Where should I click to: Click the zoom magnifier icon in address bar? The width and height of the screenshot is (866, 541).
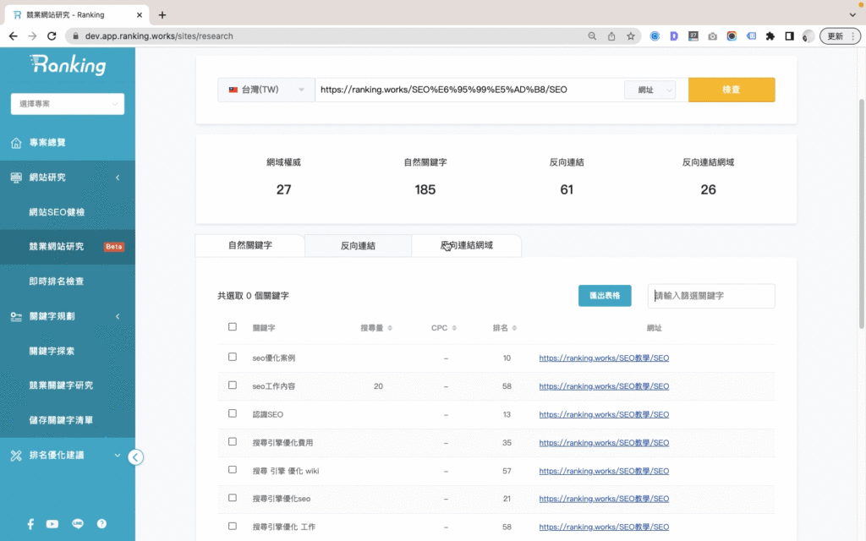click(592, 36)
